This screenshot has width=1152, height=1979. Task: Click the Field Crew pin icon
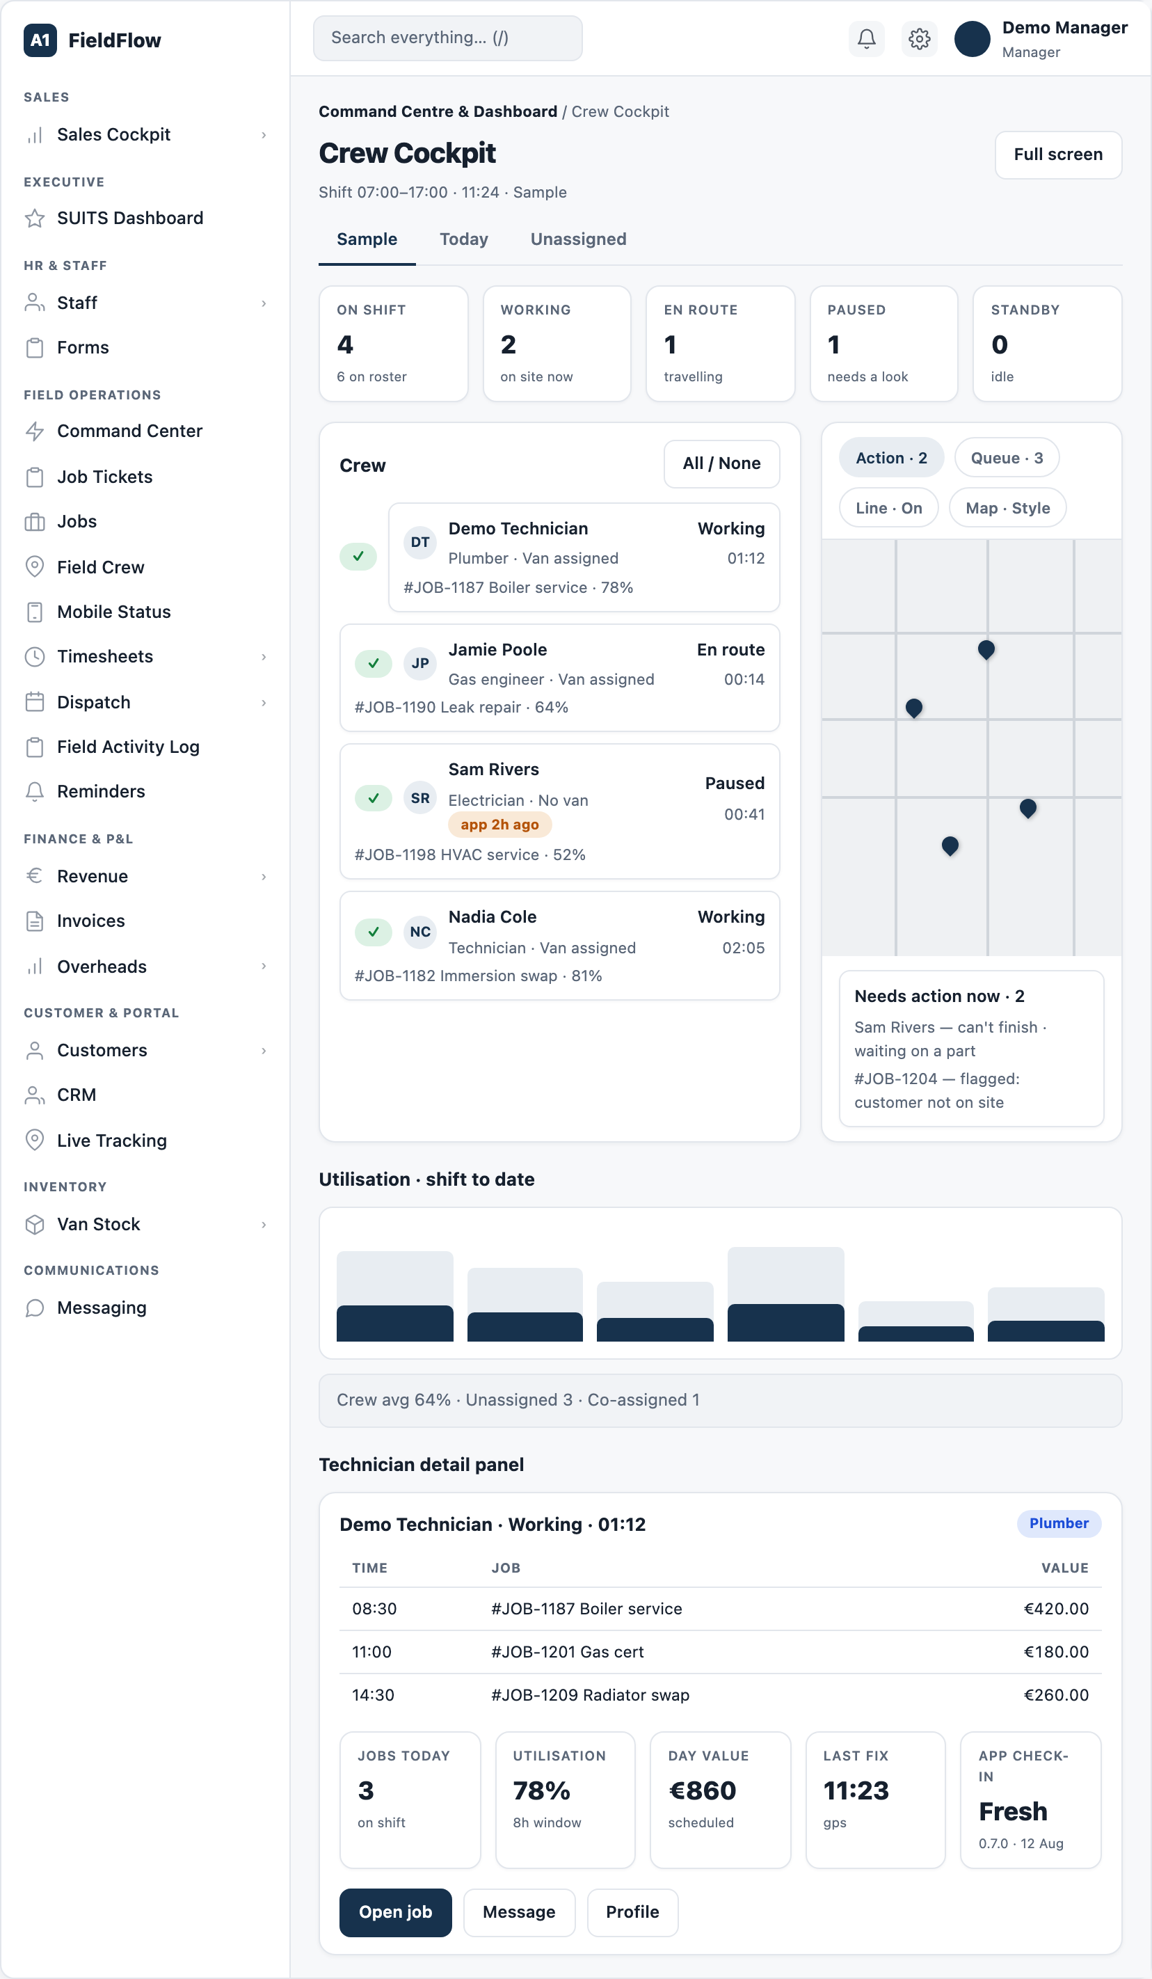(x=35, y=567)
